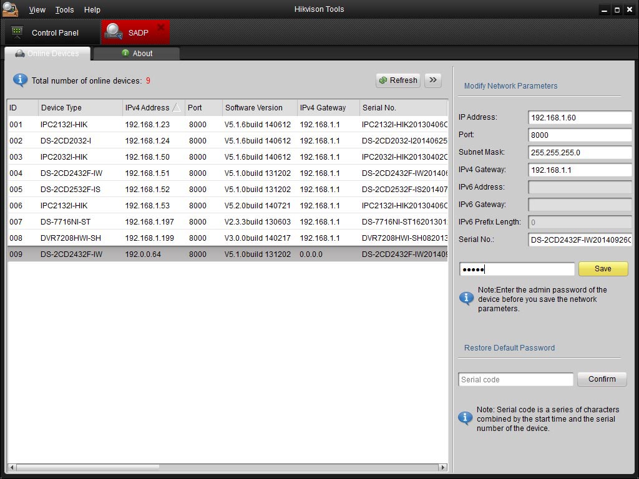Click the IPv4 Address sort triangle
Viewport: 639px width, 479px height.
coord(176,107)
